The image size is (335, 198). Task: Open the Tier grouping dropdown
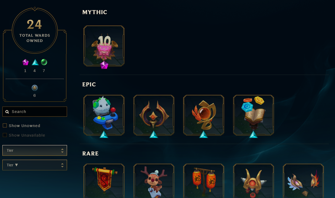point(35,150)
